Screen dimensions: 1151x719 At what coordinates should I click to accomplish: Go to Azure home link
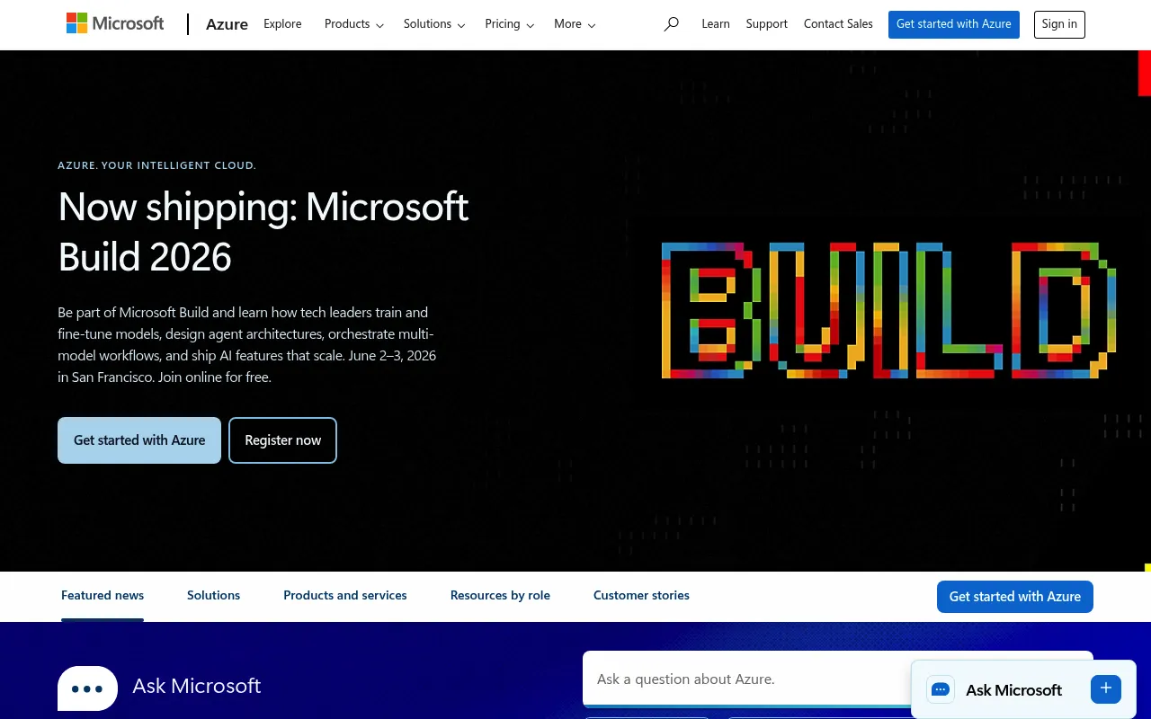click(227, 24)
